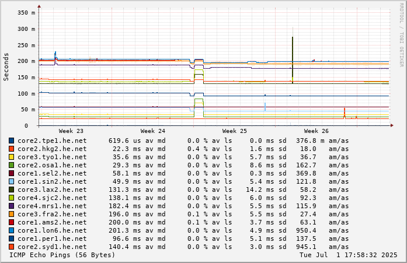Click the 50 m y-axis label

28,110
